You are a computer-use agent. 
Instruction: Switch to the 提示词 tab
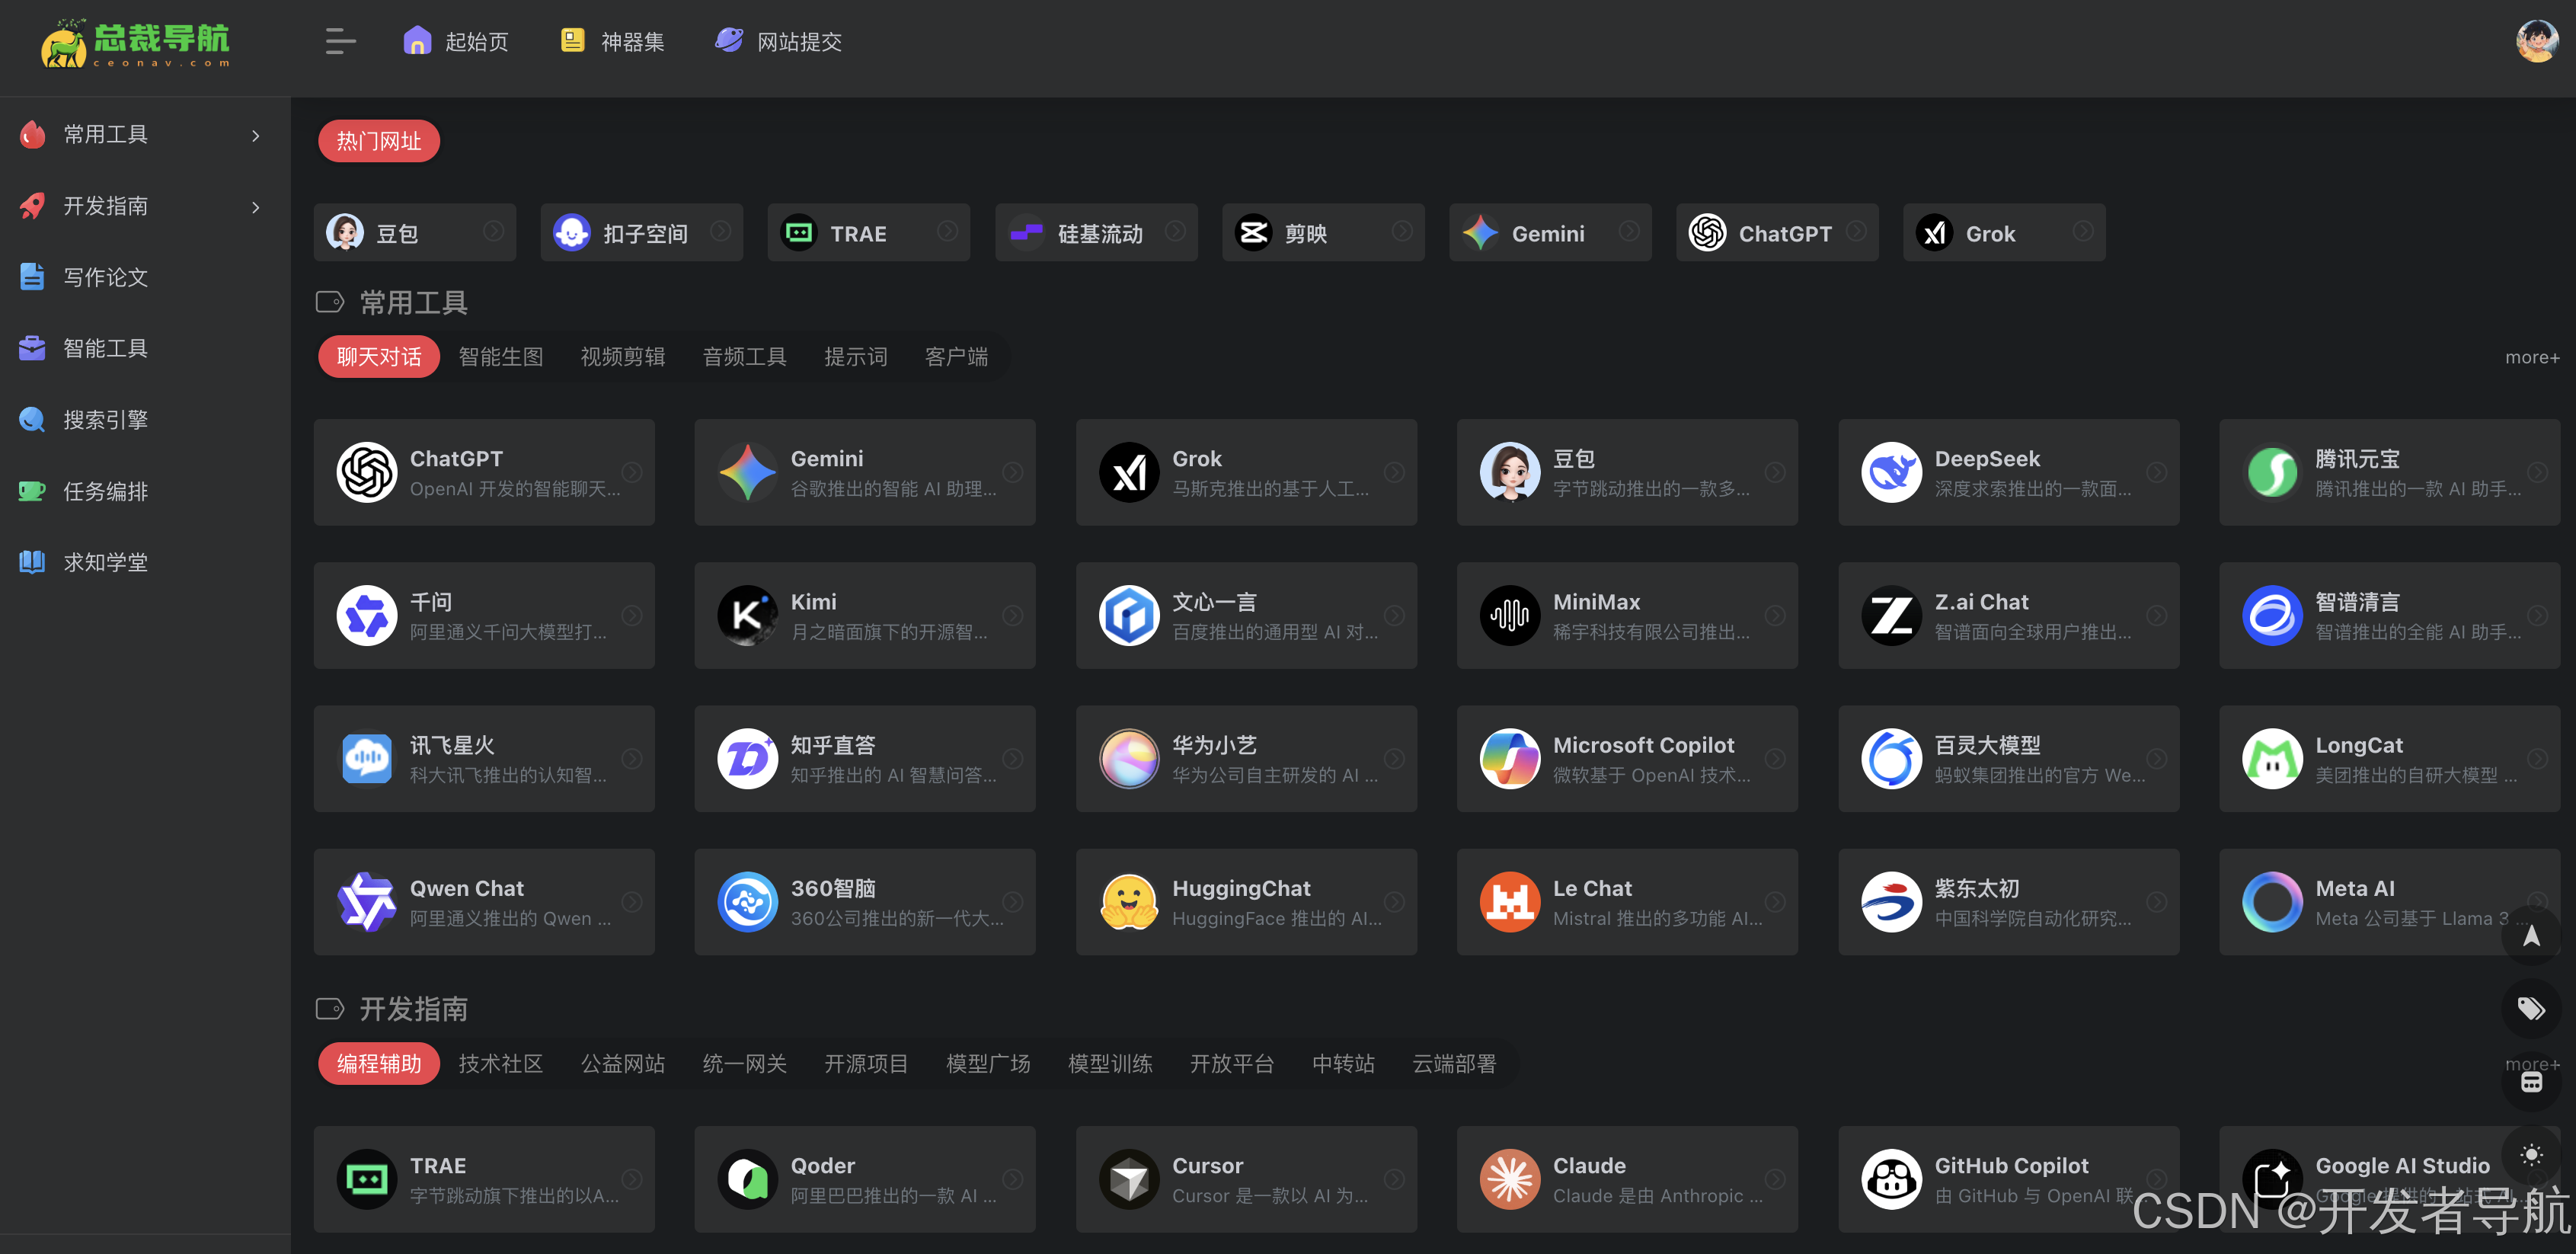click(x=856, y=357)
